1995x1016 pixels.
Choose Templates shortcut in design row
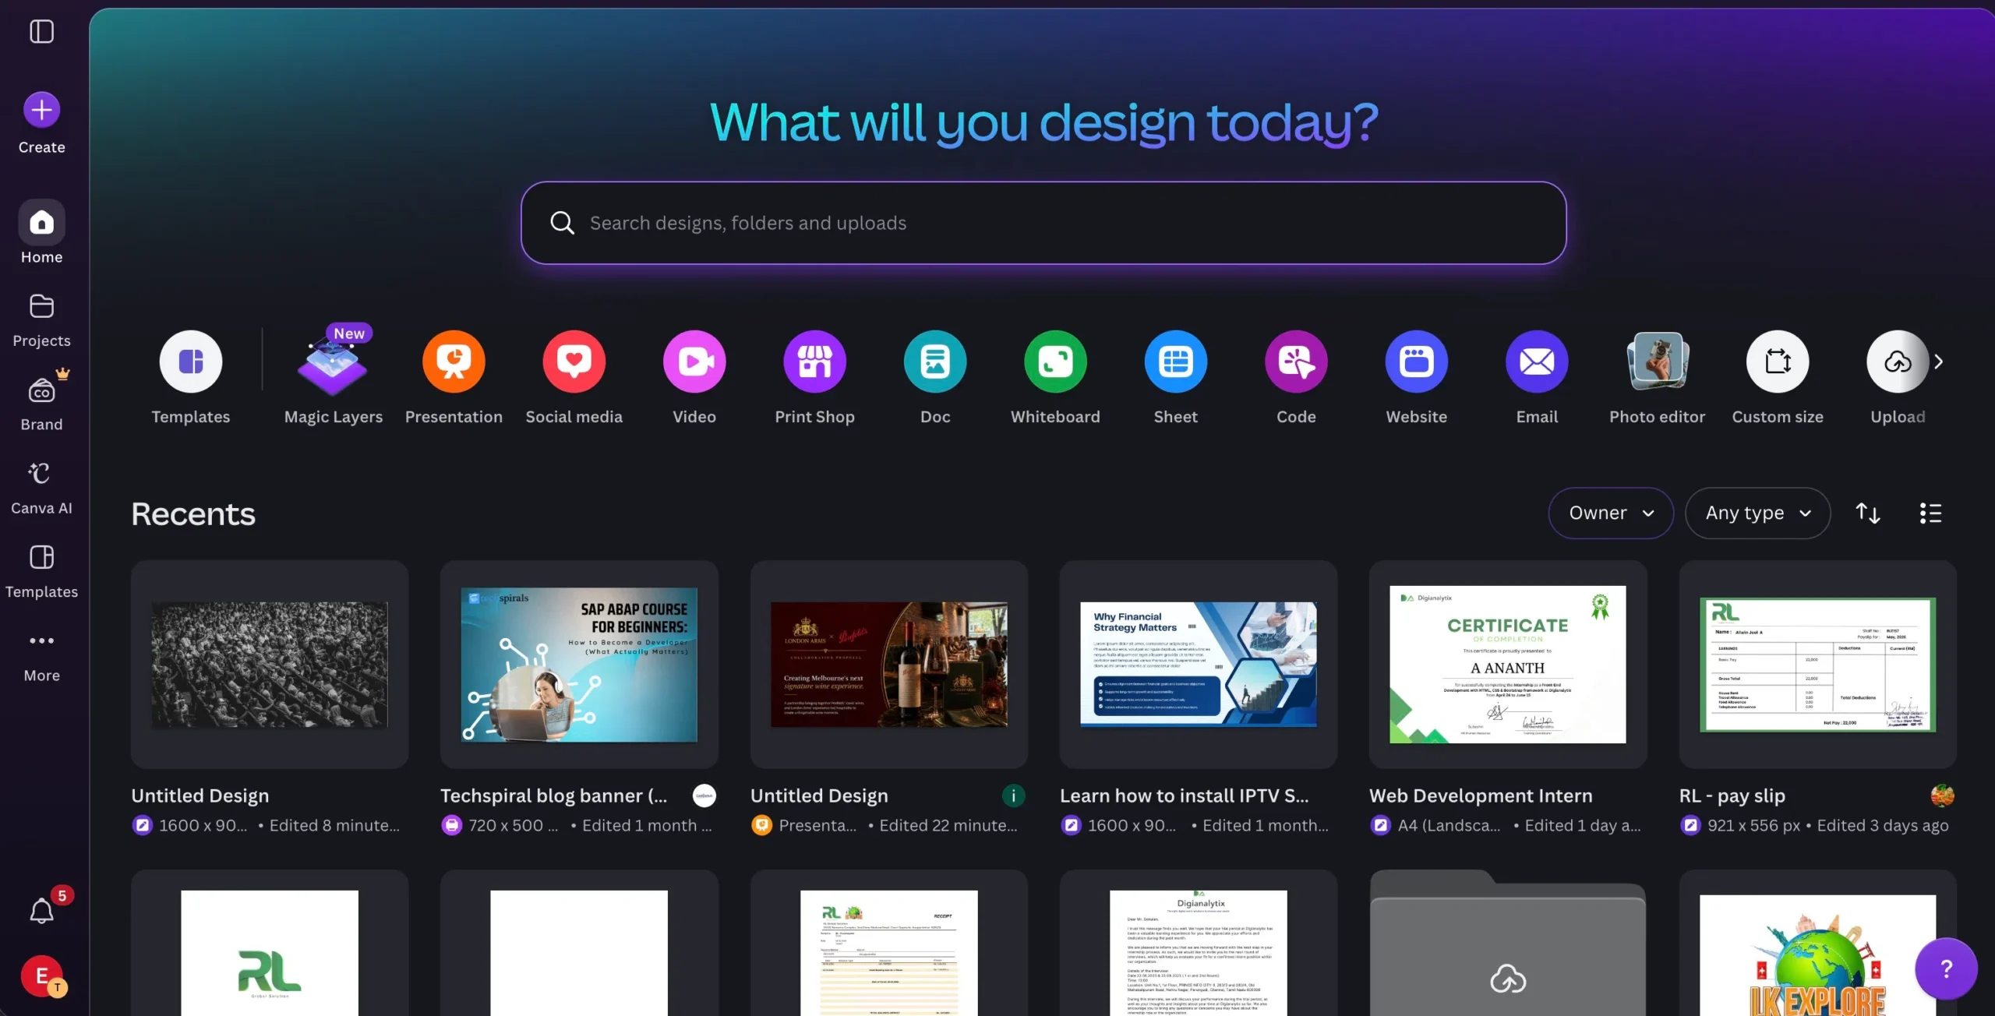(x=191, y=378)
